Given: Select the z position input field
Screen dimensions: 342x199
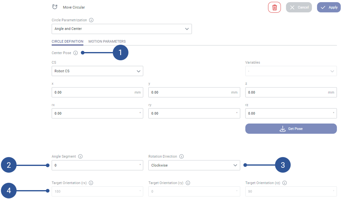Looking at the screenshot, I should click(291, 92).
